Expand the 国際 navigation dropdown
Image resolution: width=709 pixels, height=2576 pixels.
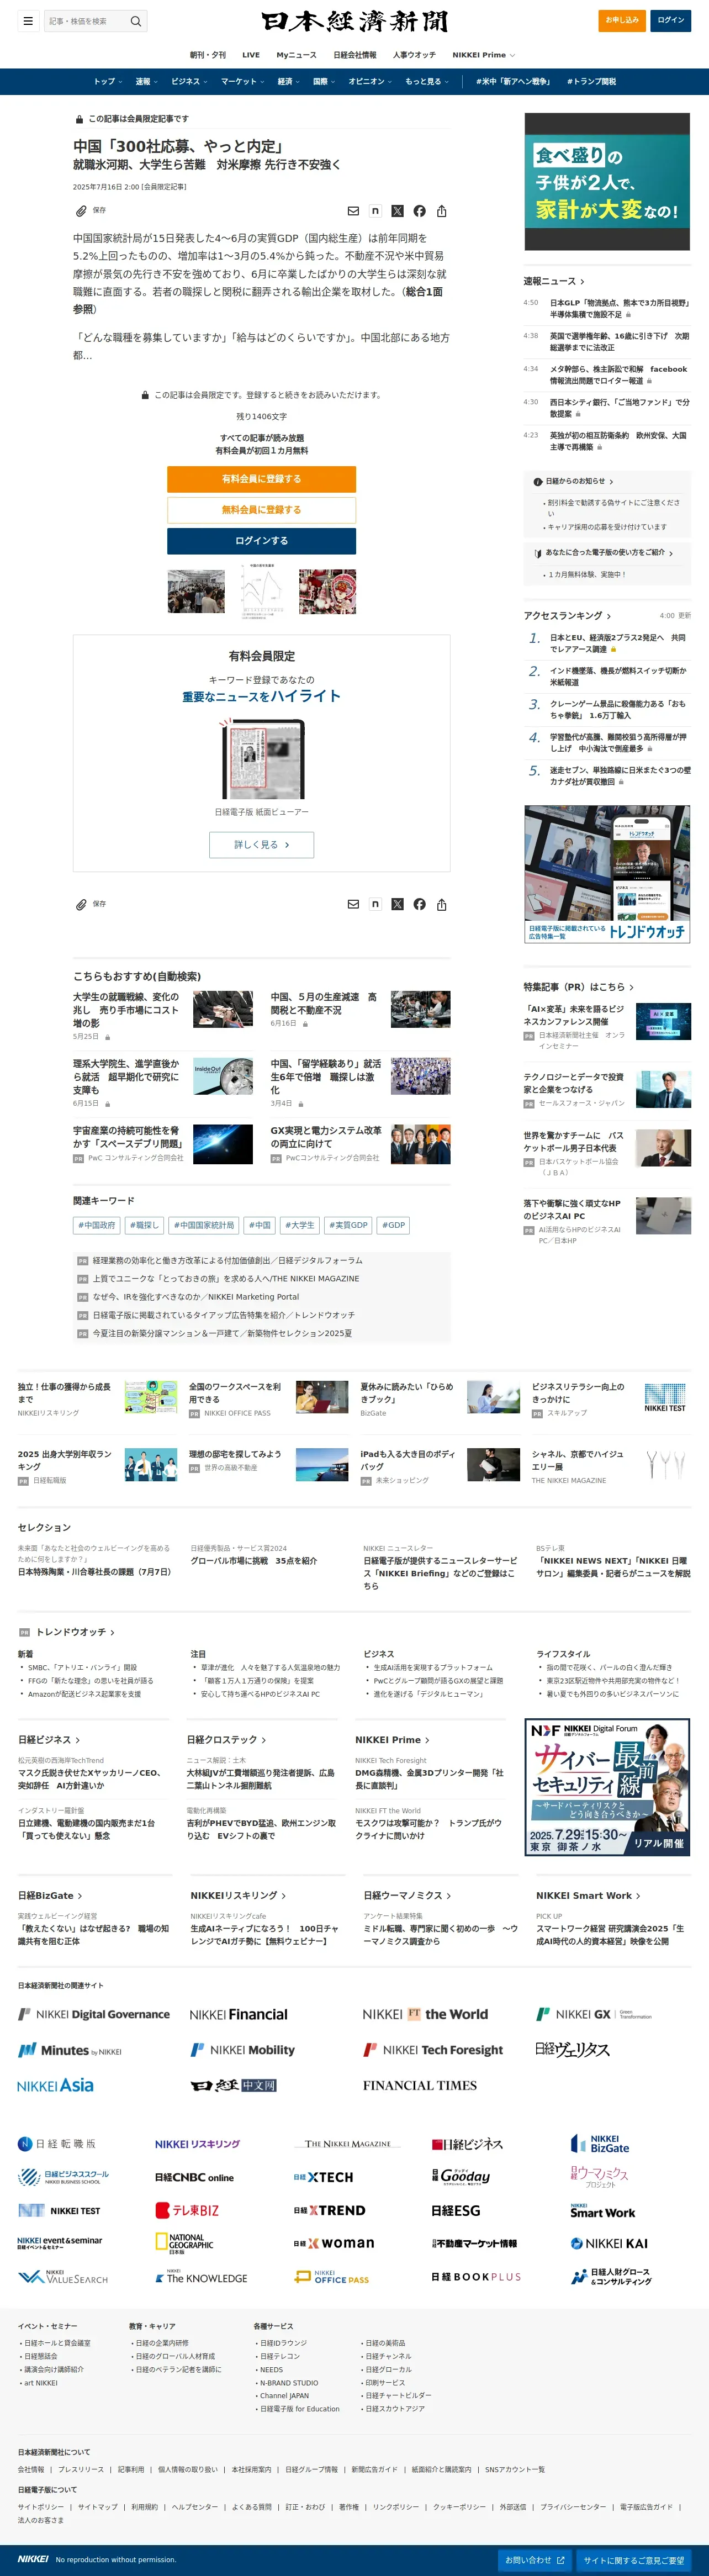click(x=324, y=82)
